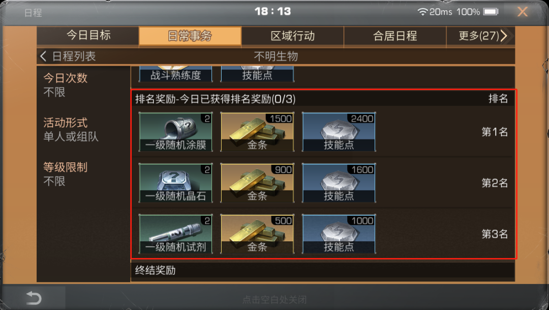Tap the 1000 技能点 reward icon
This screenshot has width=549, height=310.
(x=339, y=234)
